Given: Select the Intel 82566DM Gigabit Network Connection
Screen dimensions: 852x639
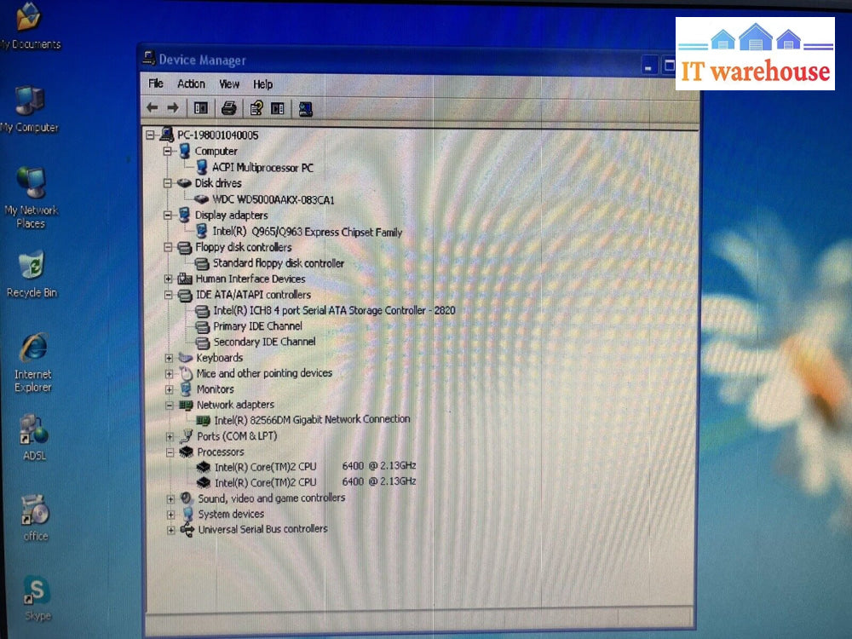Looking at the screenshot, I should pyautogui.click(x=311, y=420).
